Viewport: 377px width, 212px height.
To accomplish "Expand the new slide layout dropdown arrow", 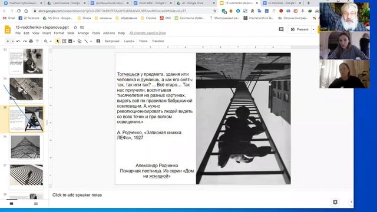I will [x=12, y=41].
